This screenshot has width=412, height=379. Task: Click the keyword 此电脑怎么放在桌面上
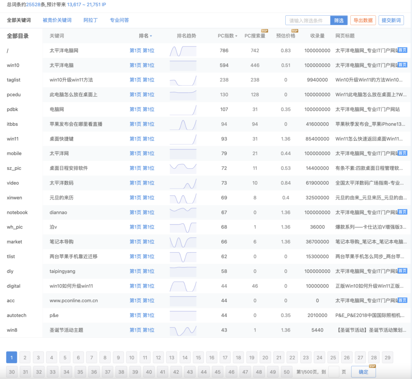pyautogui.click(x=74, y=95)
